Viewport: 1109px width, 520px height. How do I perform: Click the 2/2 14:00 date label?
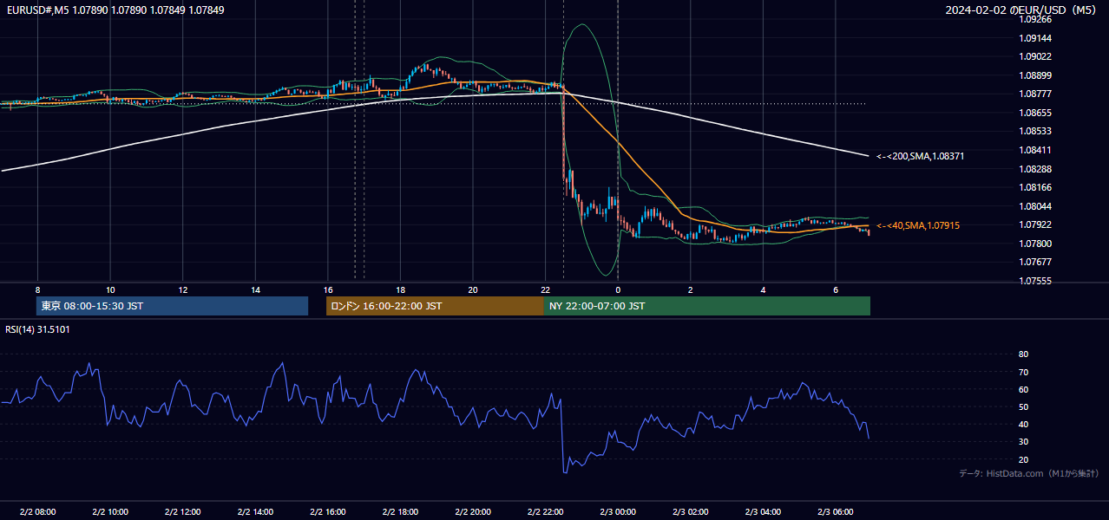tap(255, 511)
